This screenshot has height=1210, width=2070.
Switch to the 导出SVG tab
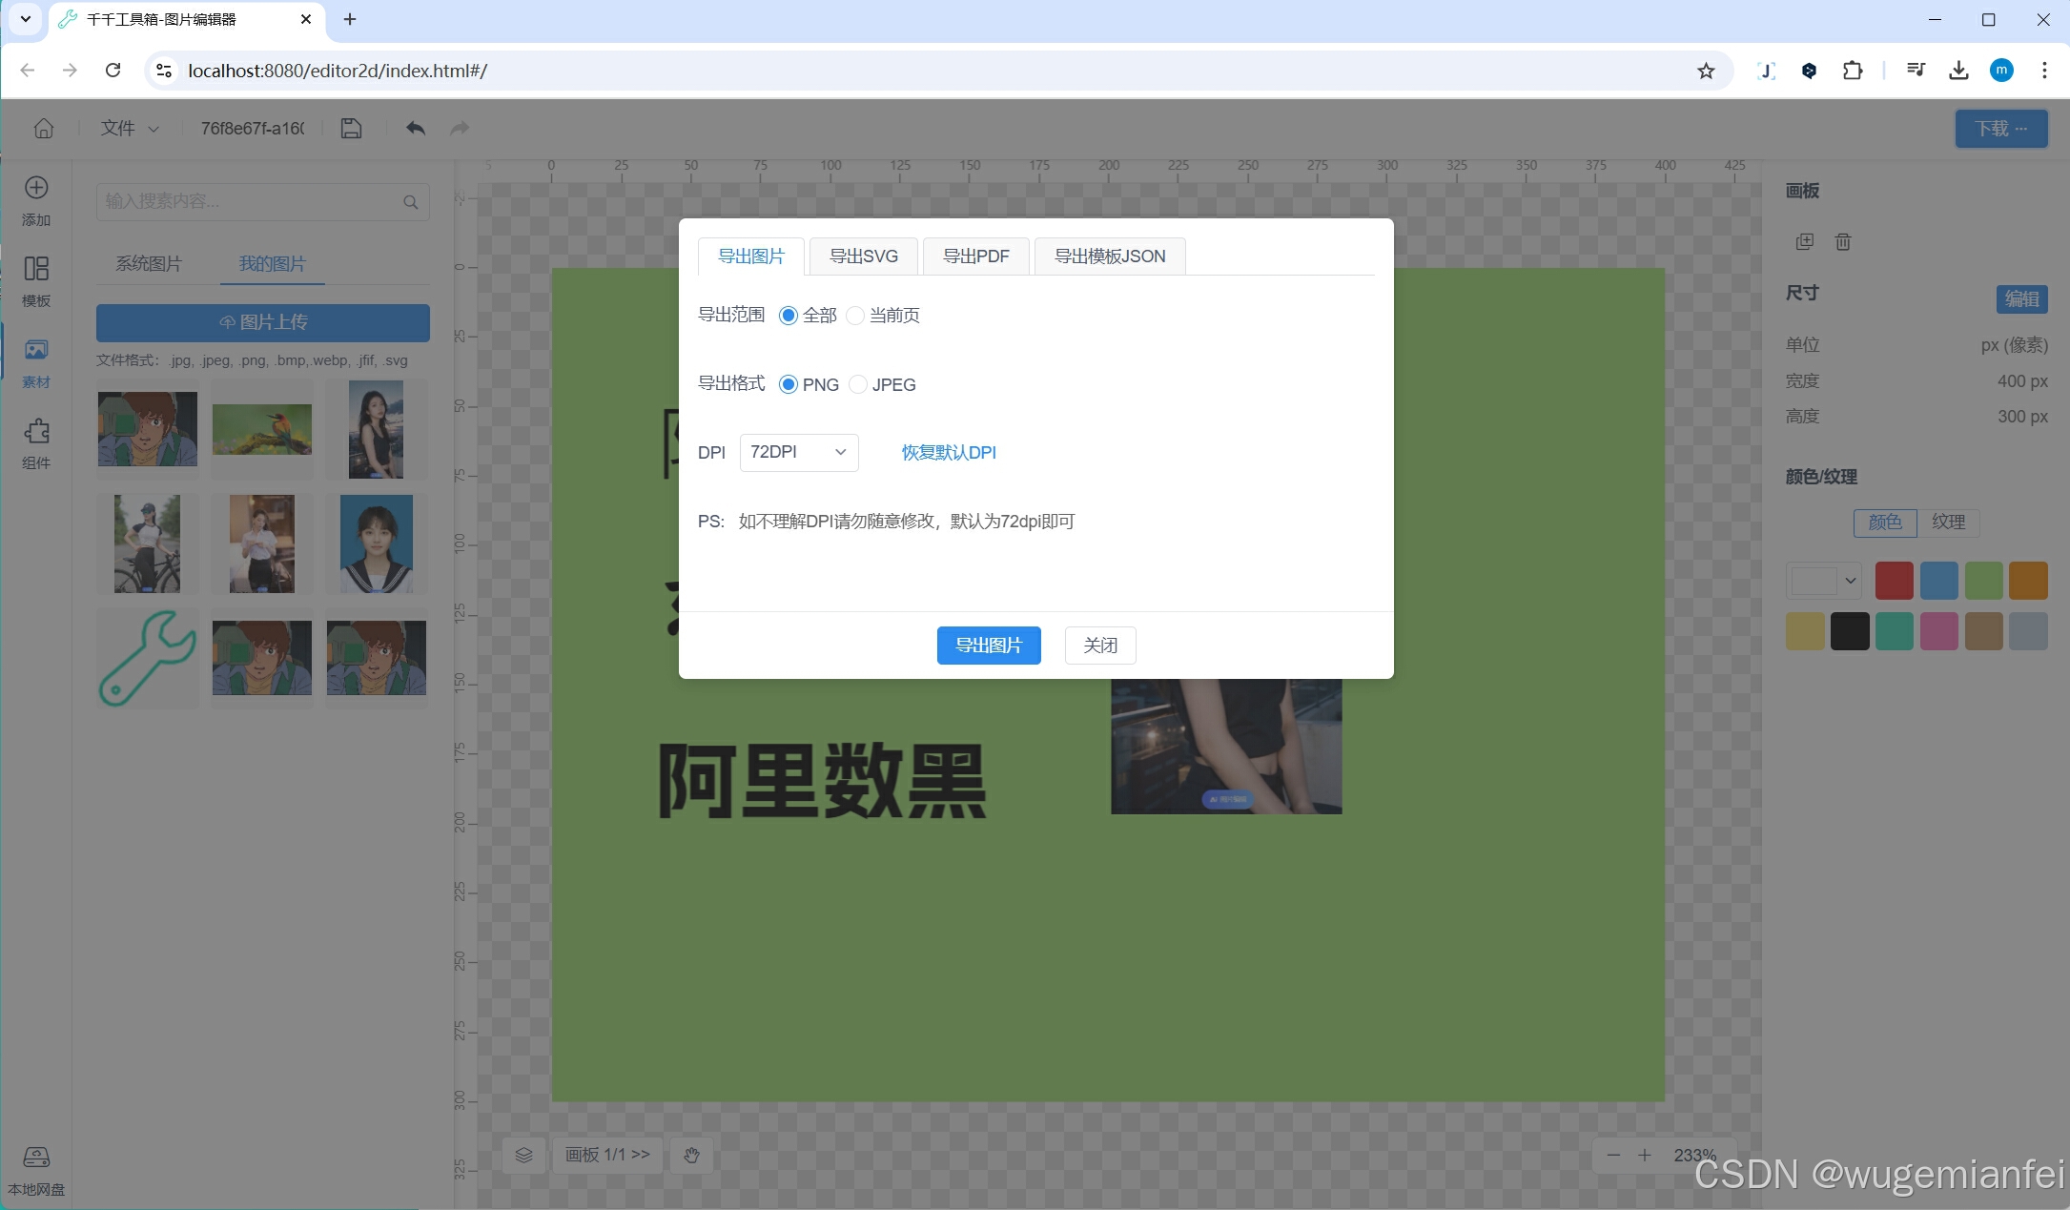863,256
